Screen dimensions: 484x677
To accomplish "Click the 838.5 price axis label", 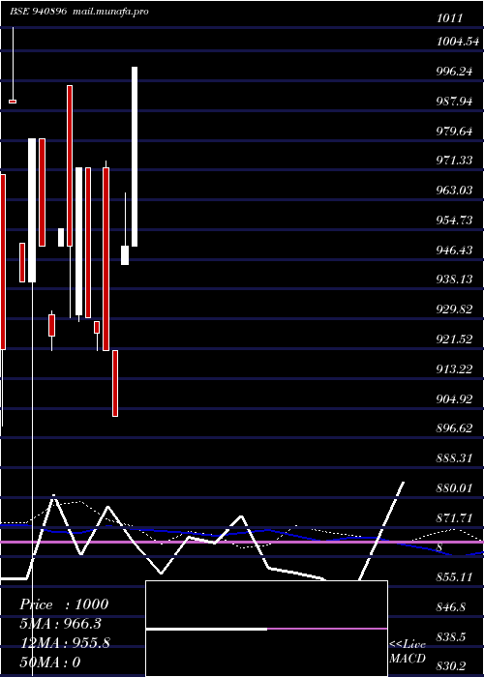I will 451,637.
